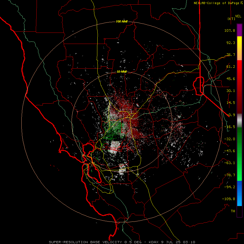Click the VEL legend heading
Screen dimensions: 244x244
pos(238,16)
